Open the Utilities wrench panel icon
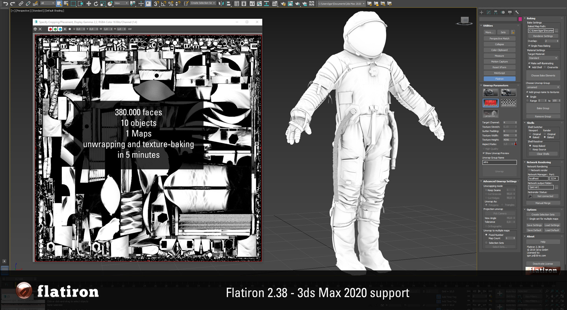567x310 pixels. tap(517, 12)
